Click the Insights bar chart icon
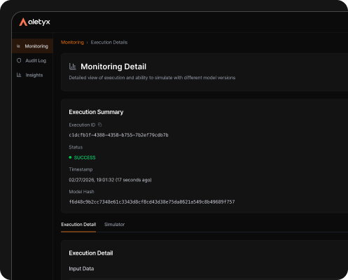 pyautogui.click(x=19, y=75)
